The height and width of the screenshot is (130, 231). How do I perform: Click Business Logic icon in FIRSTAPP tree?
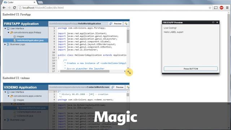(x=8, y=44)
